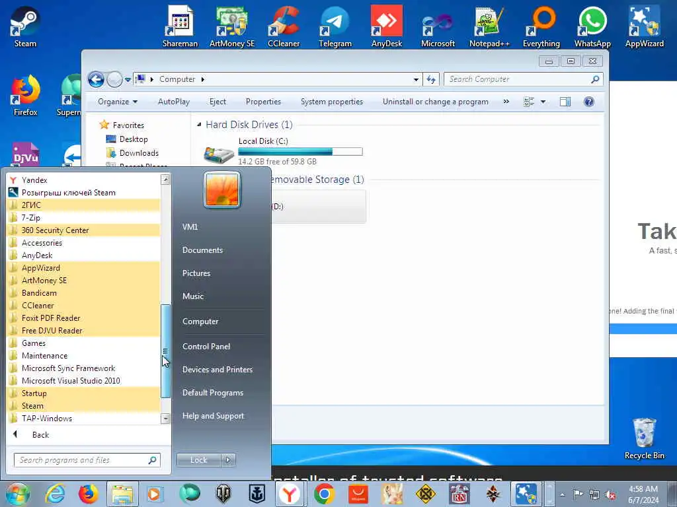Click the programs list scroll-up arrow
This screenshot has height=507, width=677.
(165, 180)
